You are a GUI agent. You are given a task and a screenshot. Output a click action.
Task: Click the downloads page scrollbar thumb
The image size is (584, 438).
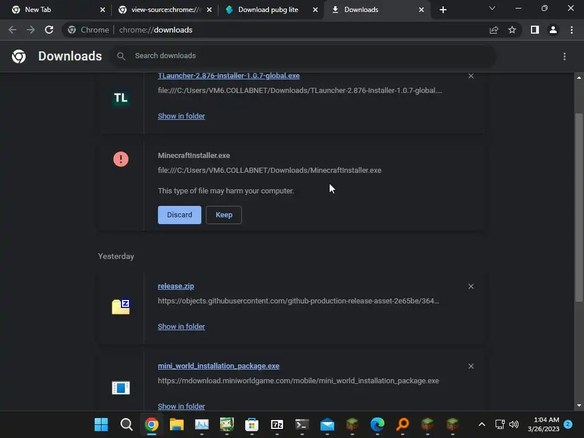point(579,208)
